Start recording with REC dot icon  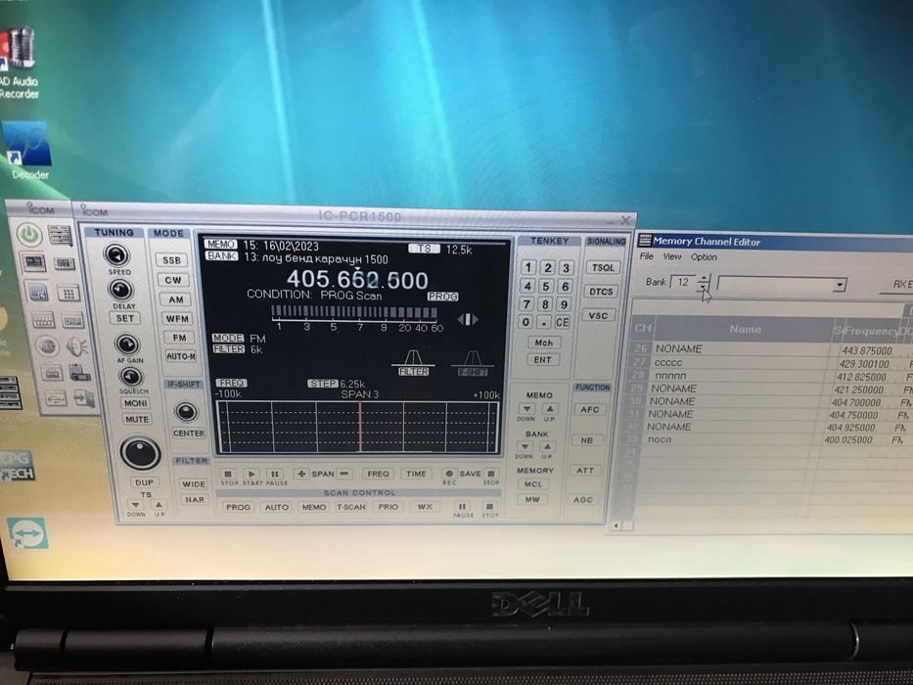(449, 474)
